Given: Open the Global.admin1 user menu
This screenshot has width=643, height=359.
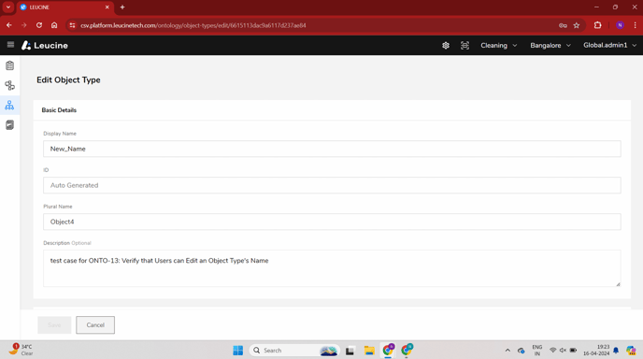Looking at the screenshot, I should [x=609, y=46].
